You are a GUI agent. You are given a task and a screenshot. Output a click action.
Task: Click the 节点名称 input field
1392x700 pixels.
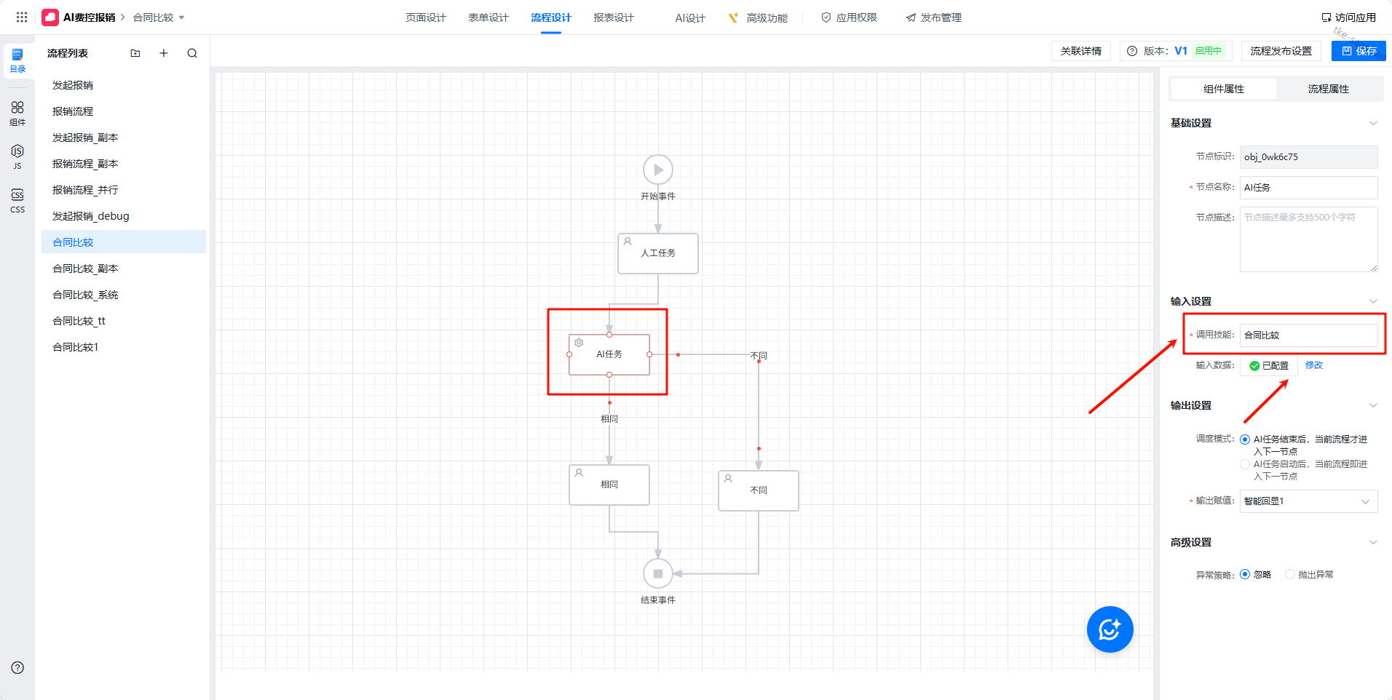(x=1308, y=188)
